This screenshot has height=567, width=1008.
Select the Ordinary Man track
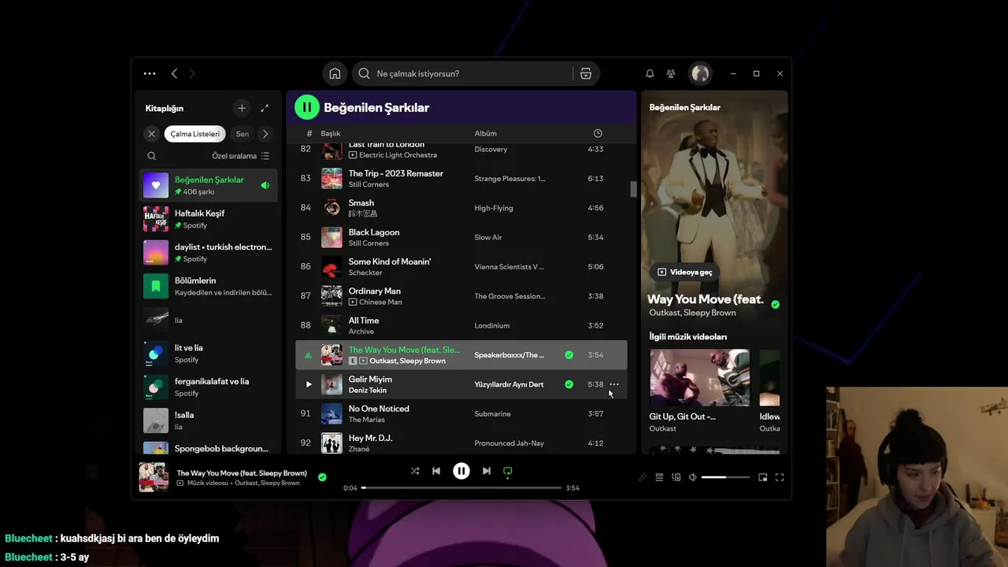[x=461, y=296]
